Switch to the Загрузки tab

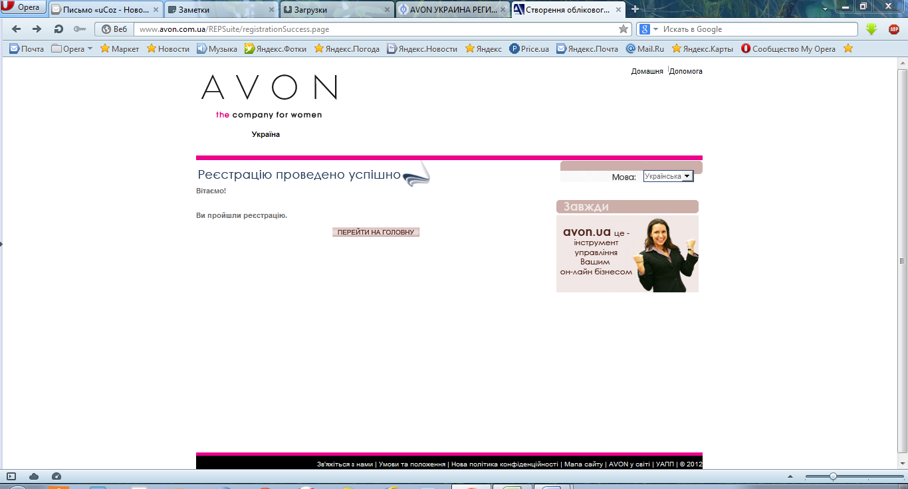click(x=336, y=10)
